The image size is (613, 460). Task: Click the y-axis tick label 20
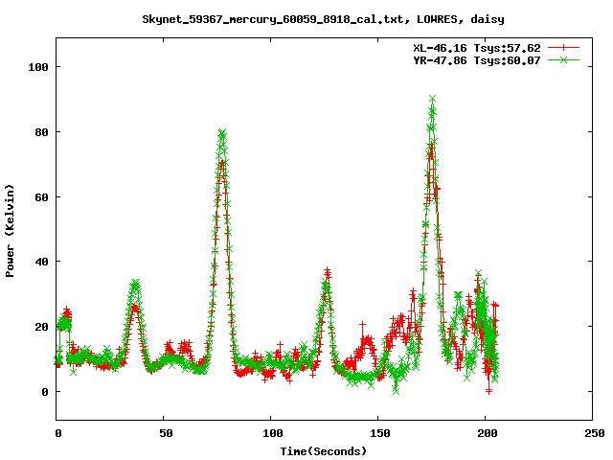[41, 327]
